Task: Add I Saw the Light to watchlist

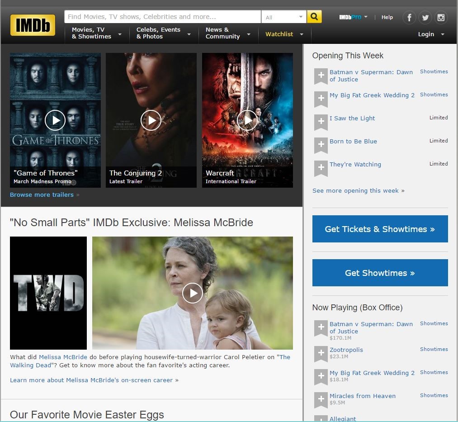Action: point(321,123)
